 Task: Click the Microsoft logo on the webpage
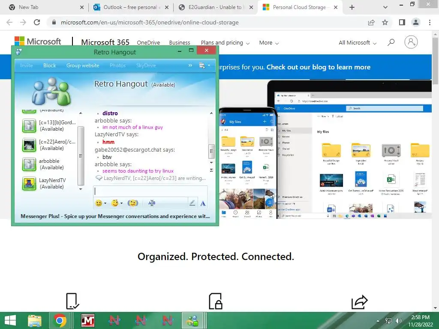coord(38,41)
